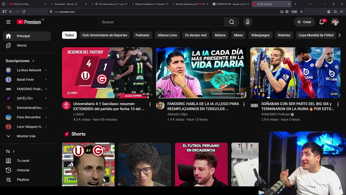
Task: Select the Club Universitario de Deportes chip
Action: coord(105,35)
